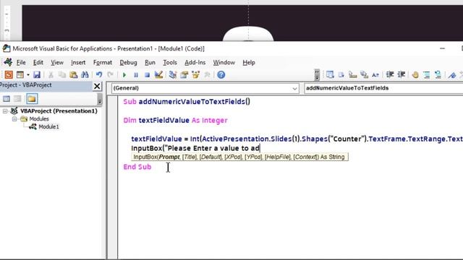Open toolbar options overflow button
The height and width of the screenshot is (260, 463).
[x=317, y=75]
